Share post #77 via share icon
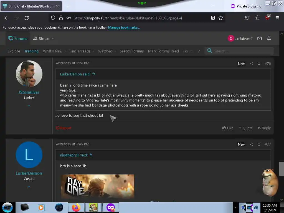This screenshot has height=213, width=284. point(251,144)
